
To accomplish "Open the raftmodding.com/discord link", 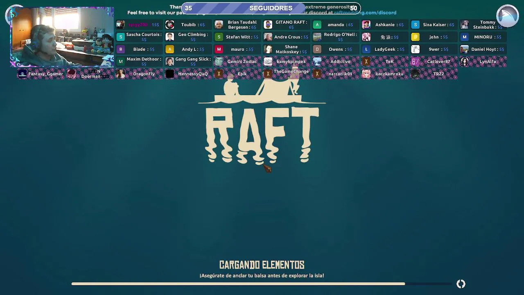I will [x=365, y=13].
